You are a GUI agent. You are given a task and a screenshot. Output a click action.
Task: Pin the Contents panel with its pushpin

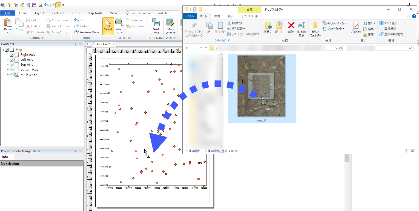[x=76, y=44]
